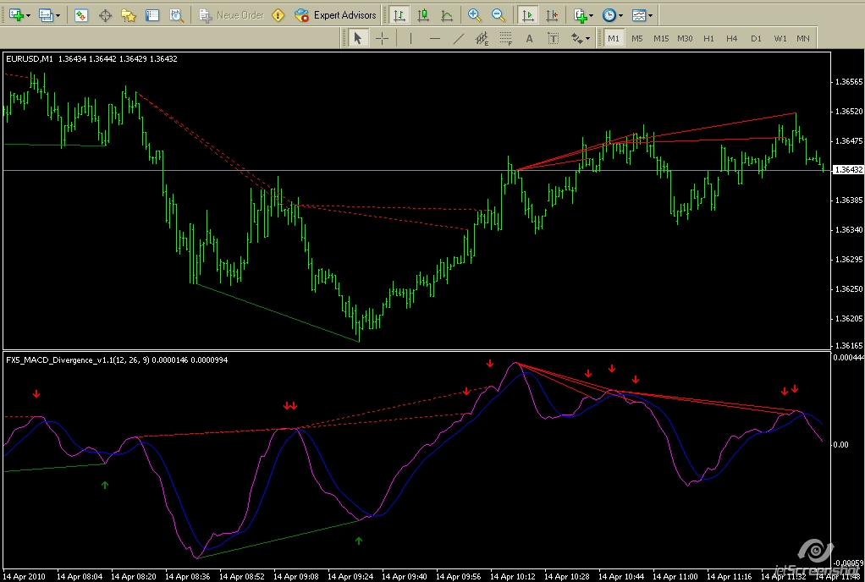This screenshot has height=582, width=865.
Task: Expand the New Chart dropdown arrow
Action: tap(28, 15)
